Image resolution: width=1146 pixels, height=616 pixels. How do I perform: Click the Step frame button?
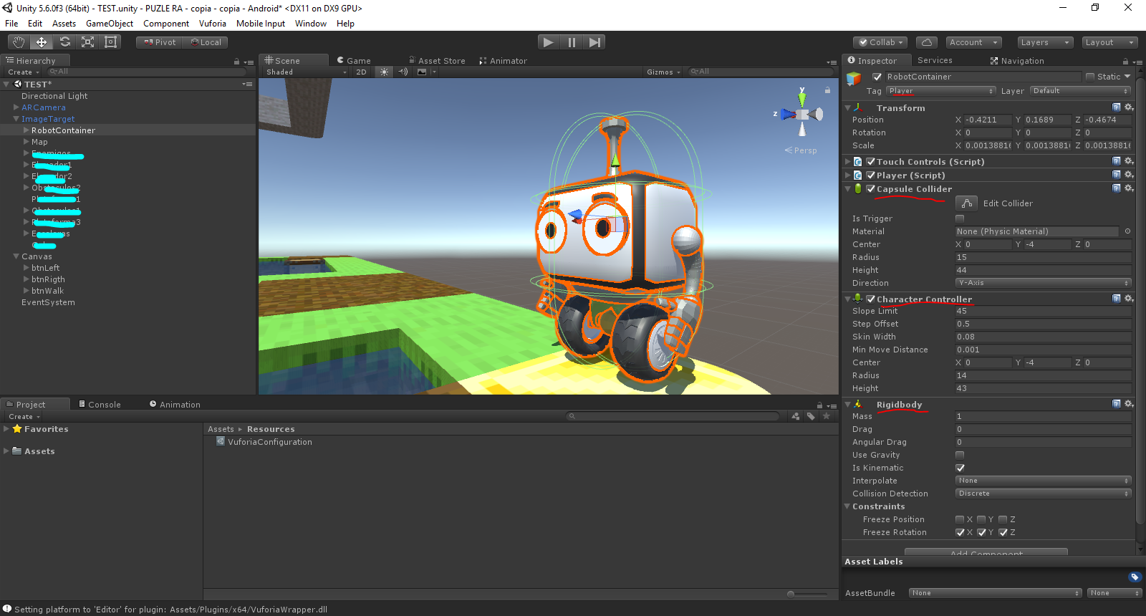594,42
